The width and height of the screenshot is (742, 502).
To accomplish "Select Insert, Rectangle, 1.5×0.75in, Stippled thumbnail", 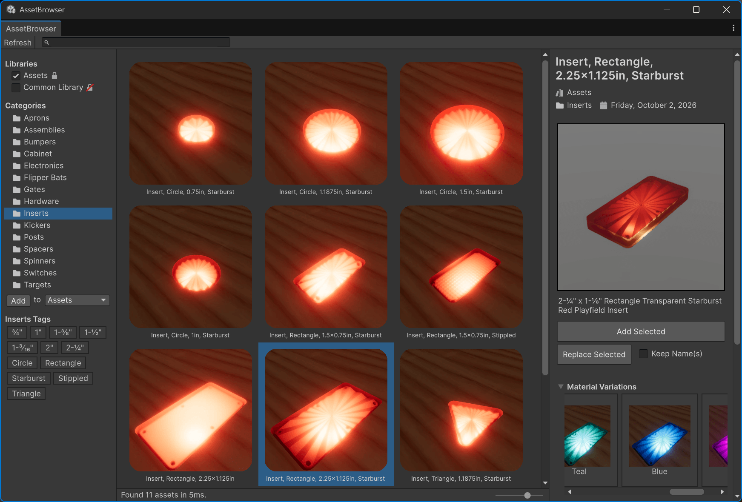I will click(x=461, y=267).
